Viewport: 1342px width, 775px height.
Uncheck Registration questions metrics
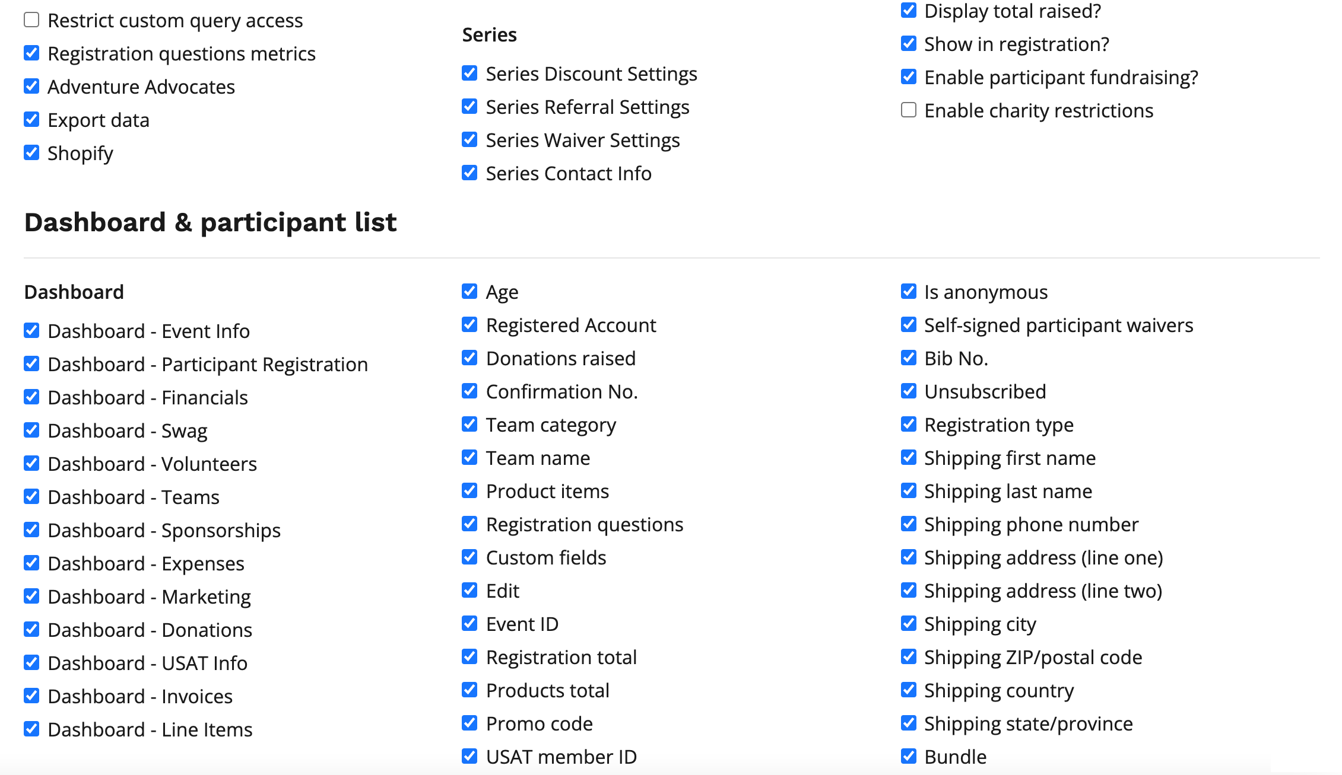[31, 53]
